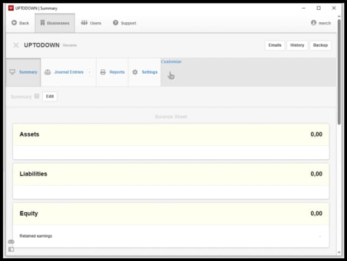Click the Liabilities 0,00 total
The height and width of the screenshot is (261, 347).
[316, 174]
